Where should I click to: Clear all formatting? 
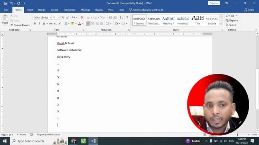click(x=82, y=17)
